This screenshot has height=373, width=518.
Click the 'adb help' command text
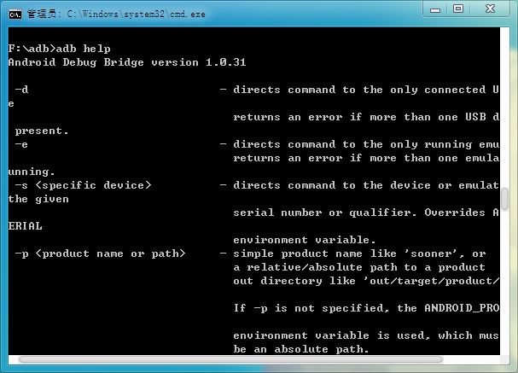pos(84,49)
